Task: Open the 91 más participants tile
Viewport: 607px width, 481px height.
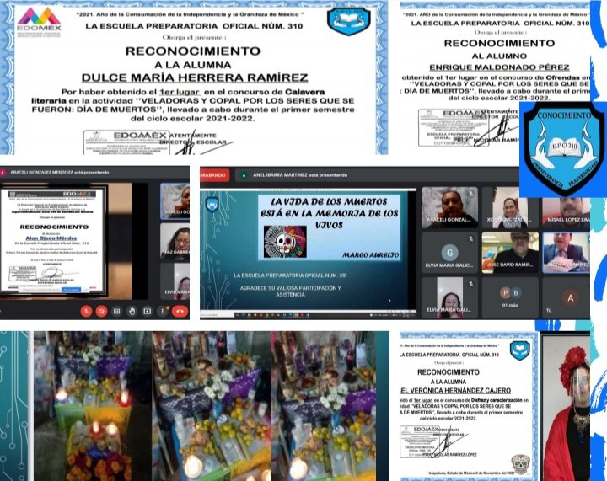Action: [510, 297]
